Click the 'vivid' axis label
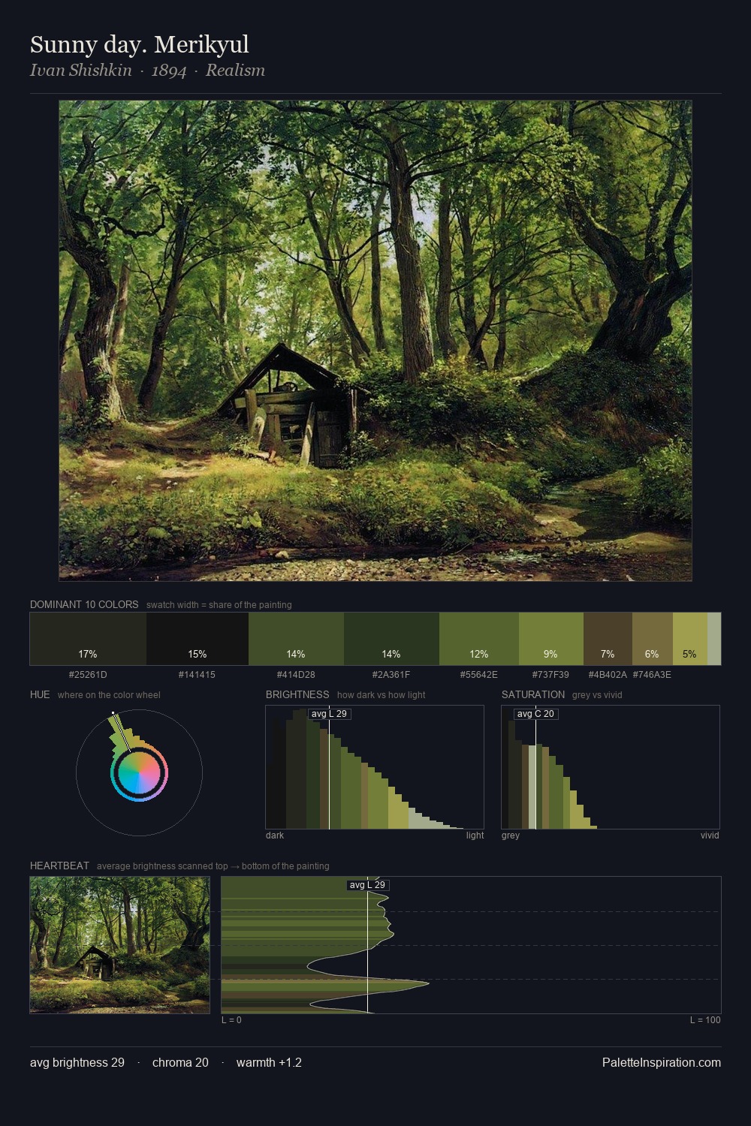Image resolution: width=751 pixels, height=1126 pixels. coord(710,835)
